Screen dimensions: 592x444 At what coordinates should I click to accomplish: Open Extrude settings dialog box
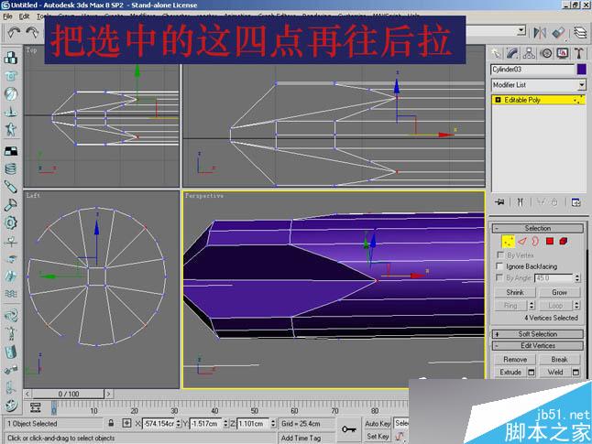tap(532, 373)
